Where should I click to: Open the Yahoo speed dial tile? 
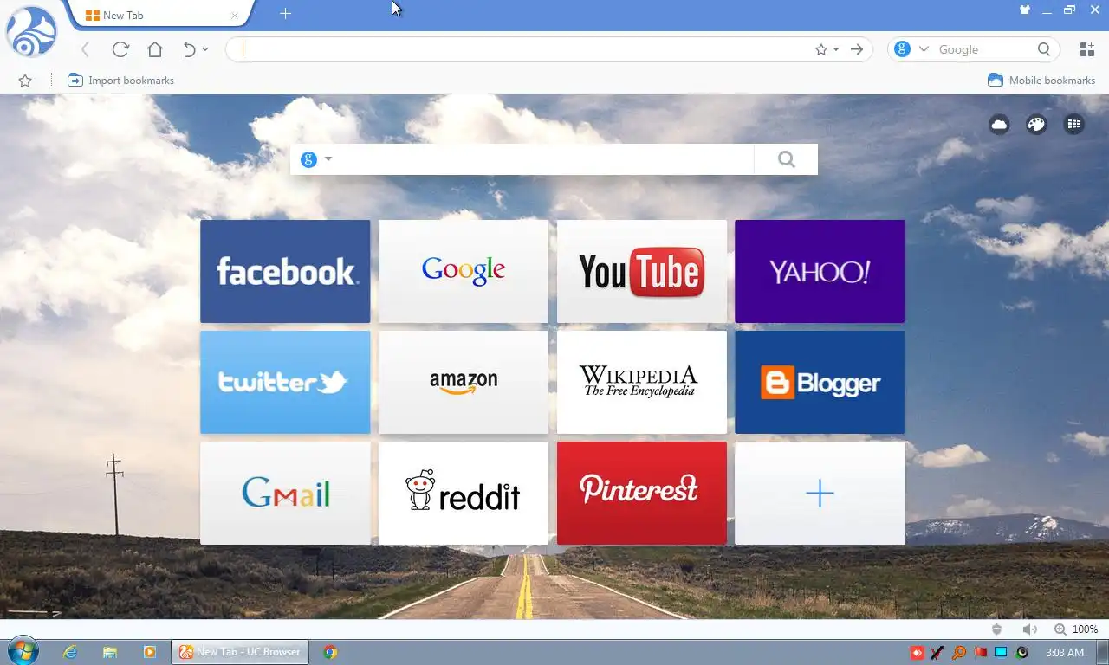pyautogui.click(x=820, y=271)
